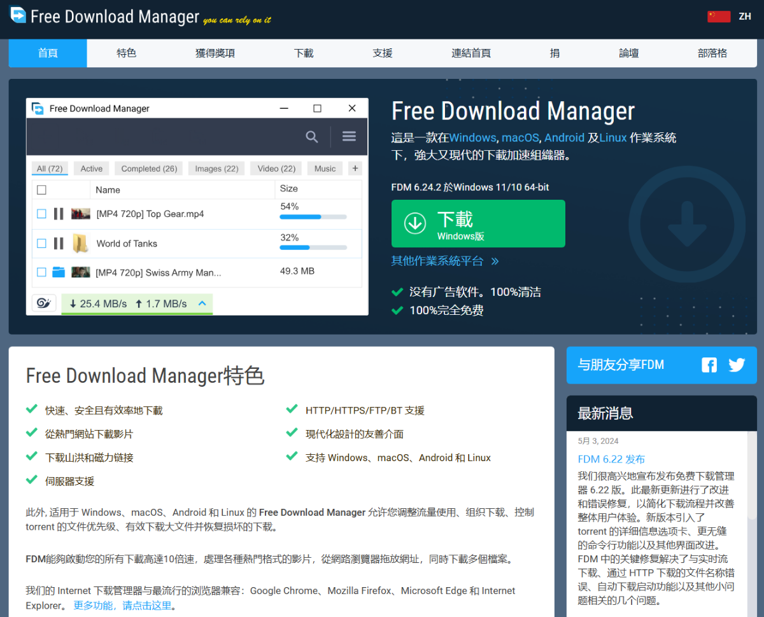Open the ZH language selector
This screenshot has height=617, width=764.
coord(745,17)
